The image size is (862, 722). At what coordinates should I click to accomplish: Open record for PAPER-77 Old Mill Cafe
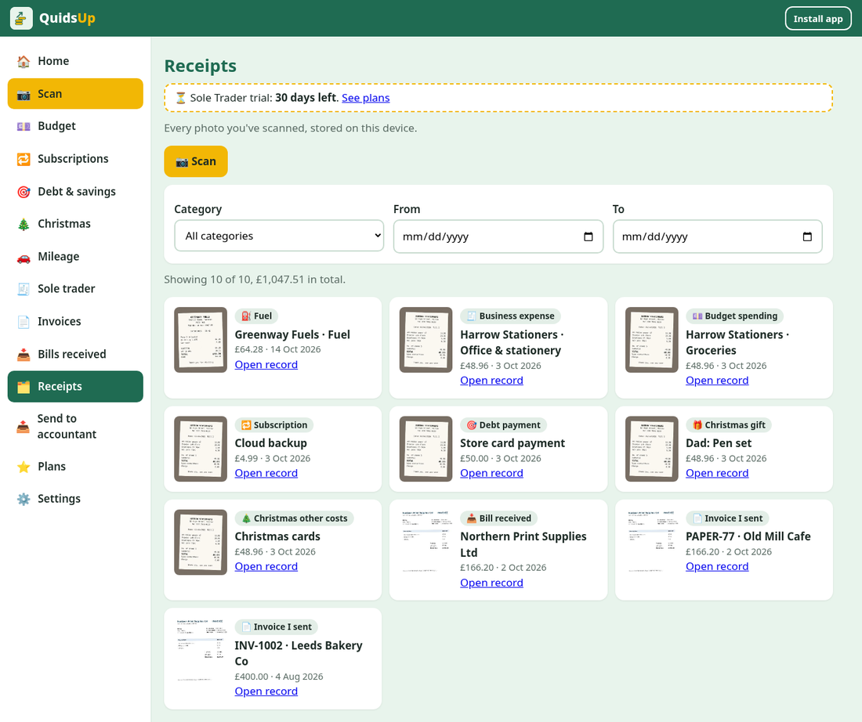tap(717, 567)
